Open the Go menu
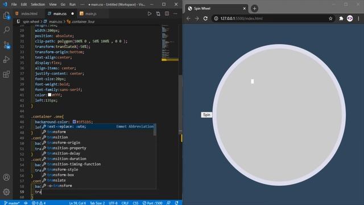 [63, 5]
